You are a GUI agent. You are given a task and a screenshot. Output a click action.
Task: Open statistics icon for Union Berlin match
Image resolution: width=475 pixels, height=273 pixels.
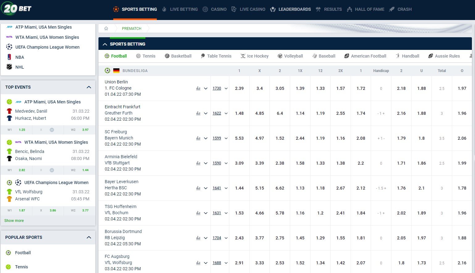198,88
